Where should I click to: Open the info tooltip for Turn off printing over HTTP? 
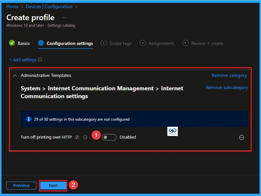tap(85, 137)
